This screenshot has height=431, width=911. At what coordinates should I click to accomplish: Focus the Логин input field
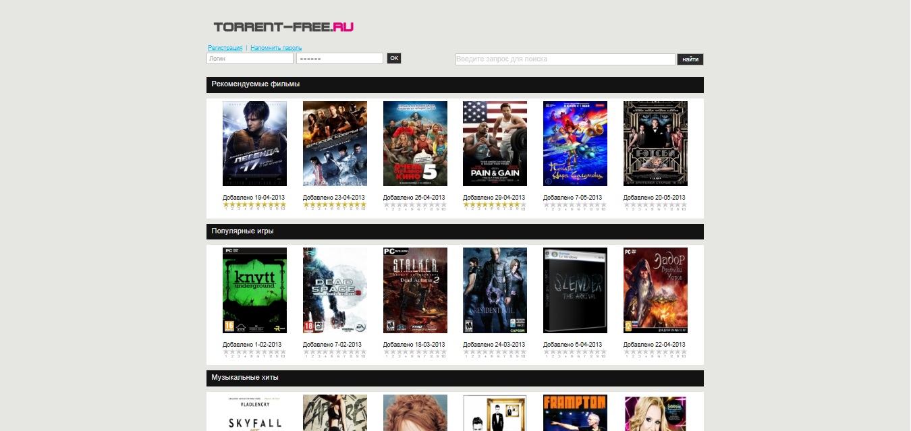click(x=250, y=59)
